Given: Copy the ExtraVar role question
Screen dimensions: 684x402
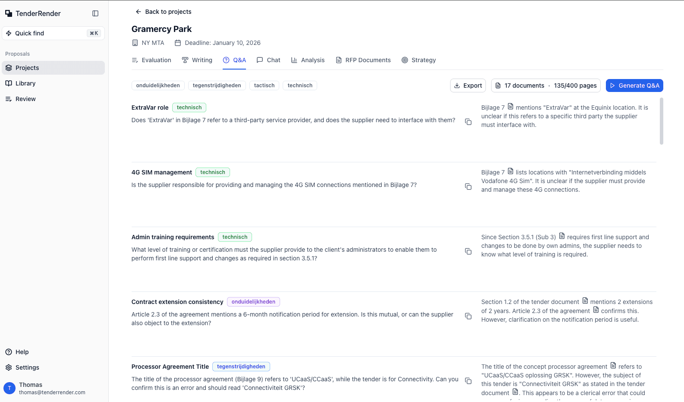Looking at the screenshot, I should [x=468, y=122].
